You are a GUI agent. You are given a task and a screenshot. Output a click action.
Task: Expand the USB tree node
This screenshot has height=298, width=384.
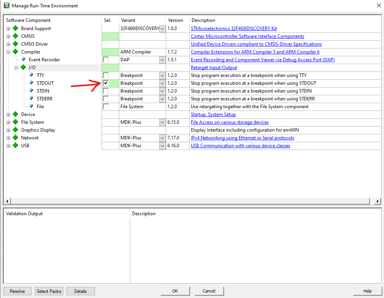click(x=8, y=146)
